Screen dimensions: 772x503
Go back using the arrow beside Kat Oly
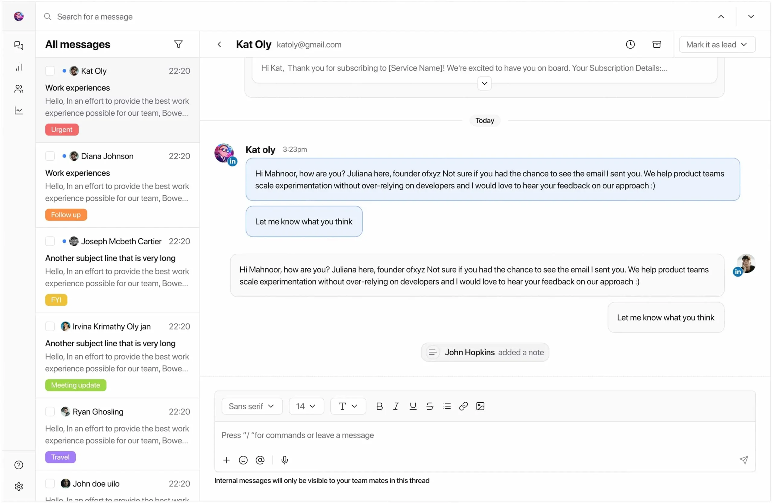tap(219, 44)
